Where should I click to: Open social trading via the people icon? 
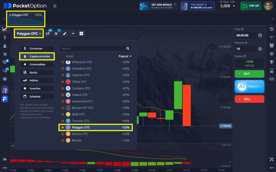[x=272, y=45]
